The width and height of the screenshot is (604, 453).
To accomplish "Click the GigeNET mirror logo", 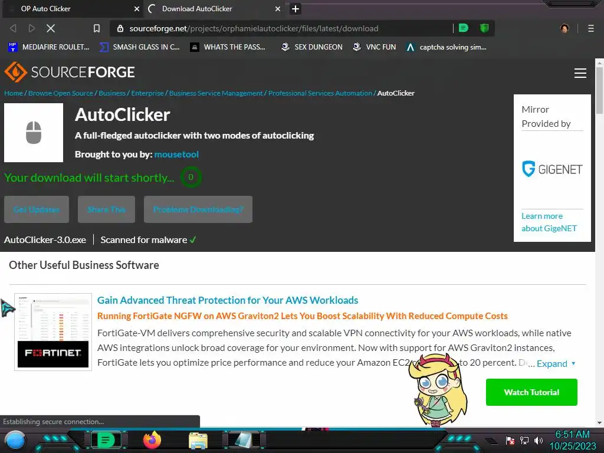I will coord(552,169).
